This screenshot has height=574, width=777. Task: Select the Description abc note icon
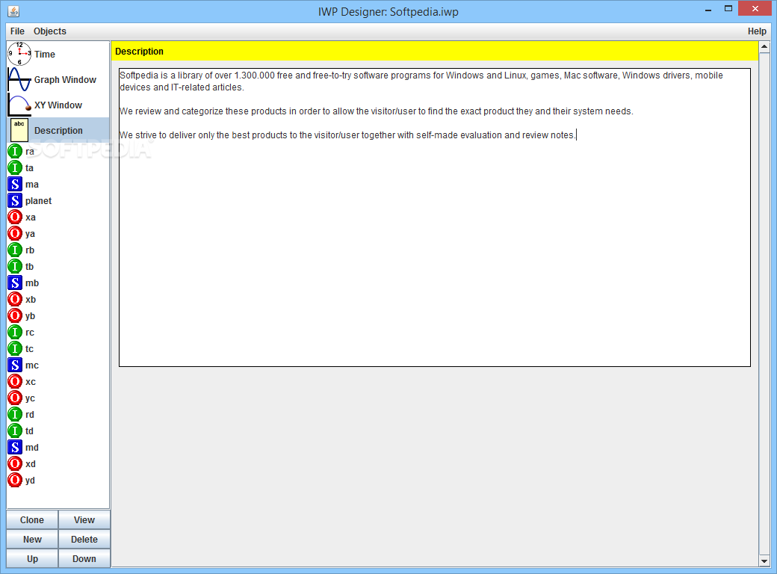pyautogui.click(x=19, y=130)
